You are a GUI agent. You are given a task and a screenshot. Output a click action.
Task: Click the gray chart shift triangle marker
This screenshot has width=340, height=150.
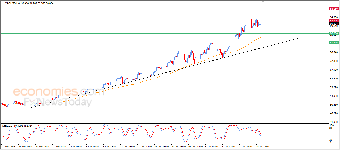tap(263, 2)
